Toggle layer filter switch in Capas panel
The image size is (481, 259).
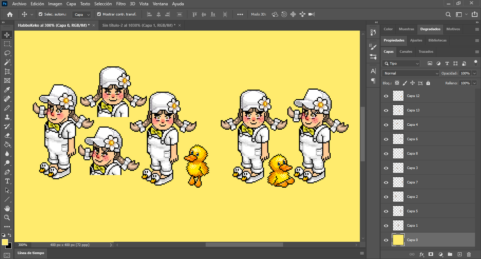tap(475, 63)
